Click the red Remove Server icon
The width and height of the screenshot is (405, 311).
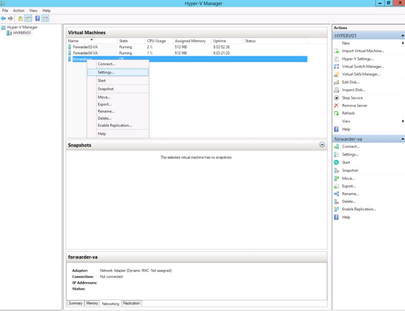pos(337,105)
